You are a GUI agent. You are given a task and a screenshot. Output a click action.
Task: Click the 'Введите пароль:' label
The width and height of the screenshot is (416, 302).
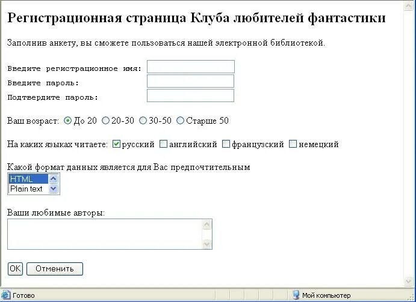43,83
